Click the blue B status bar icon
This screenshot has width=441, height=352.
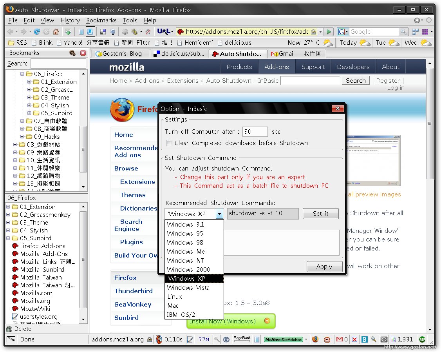point(364,339)
